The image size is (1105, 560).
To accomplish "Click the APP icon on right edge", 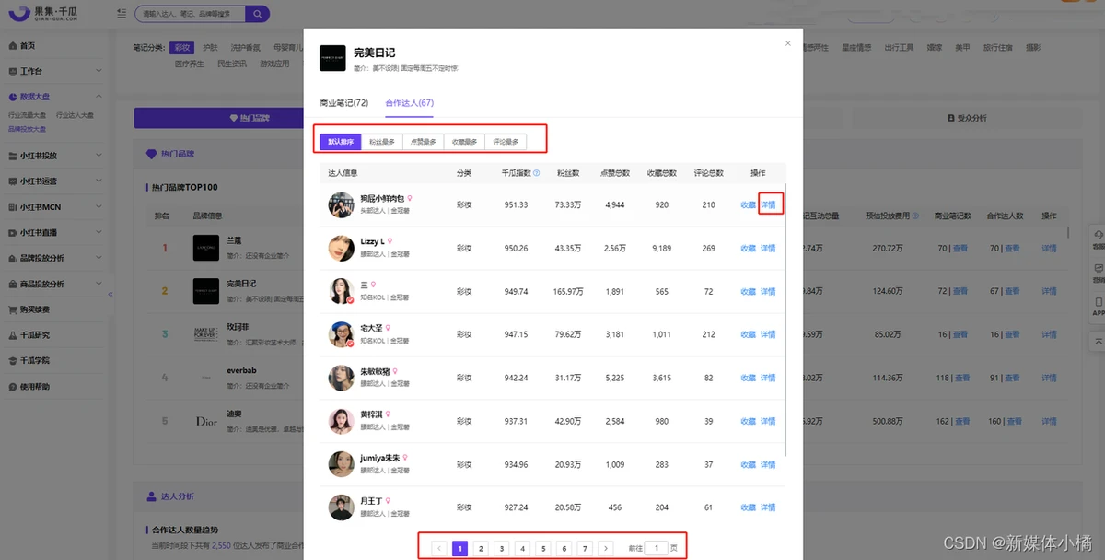I will pos(1099,299).
